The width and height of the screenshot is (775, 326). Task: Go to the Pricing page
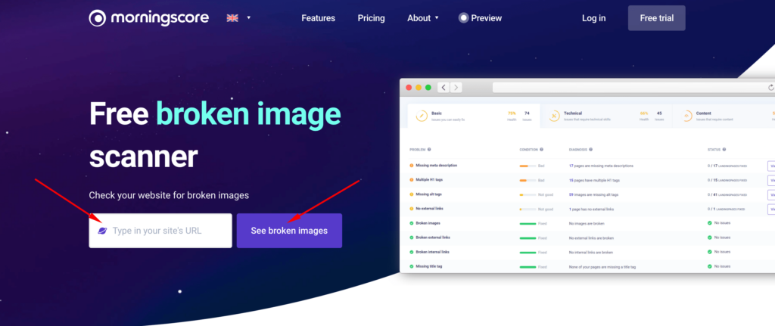(x=371, y=18)
